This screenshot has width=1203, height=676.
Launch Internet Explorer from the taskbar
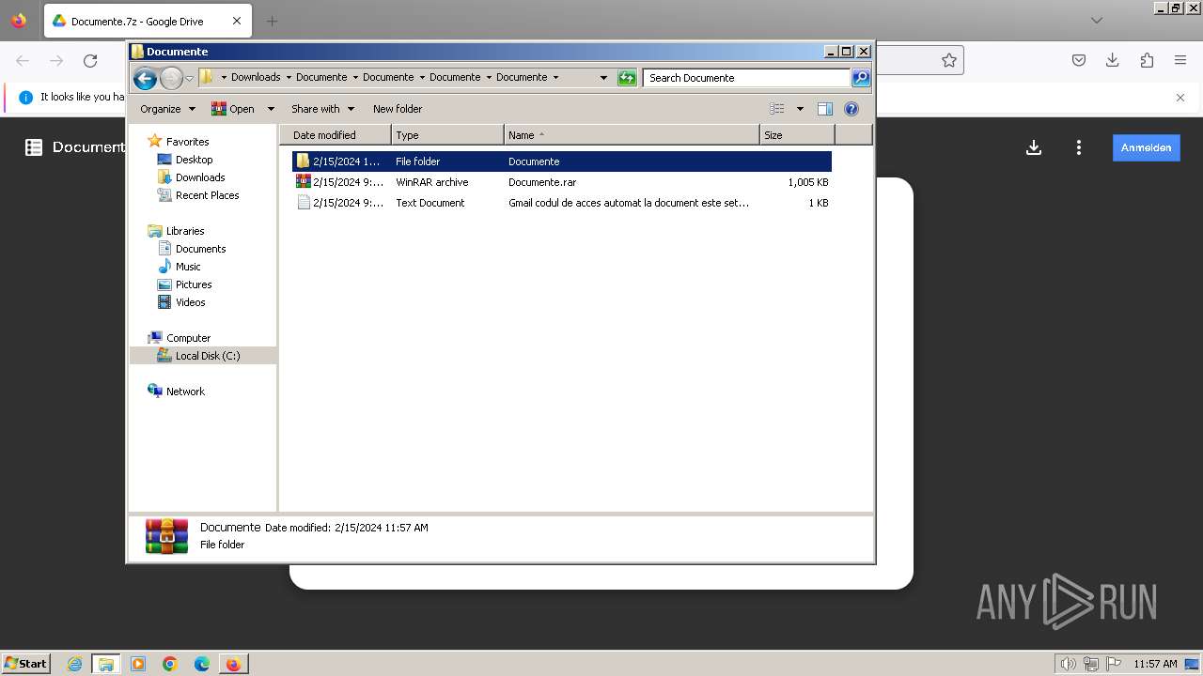[75, 664]
